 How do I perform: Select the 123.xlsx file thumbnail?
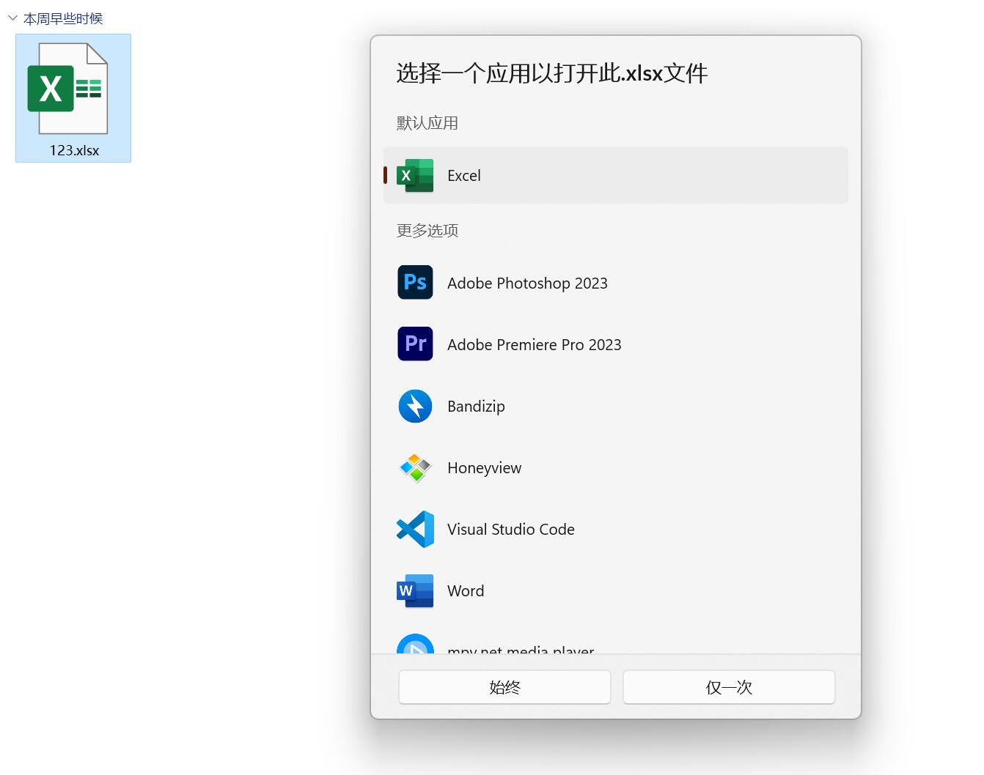tap(68, 89)
